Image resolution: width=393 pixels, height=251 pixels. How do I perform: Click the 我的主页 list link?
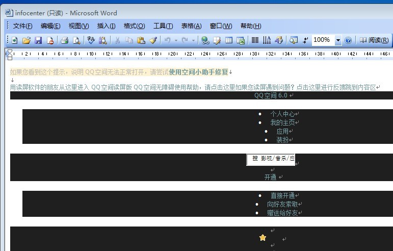point(282,122)
